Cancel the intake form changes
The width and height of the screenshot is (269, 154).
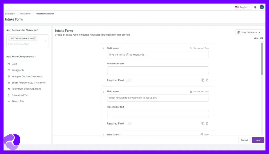[244, 140]
